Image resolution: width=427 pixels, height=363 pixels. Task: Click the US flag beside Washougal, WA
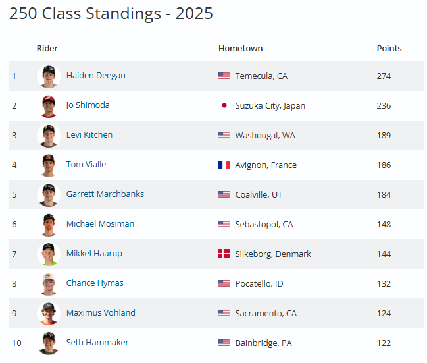224,135
